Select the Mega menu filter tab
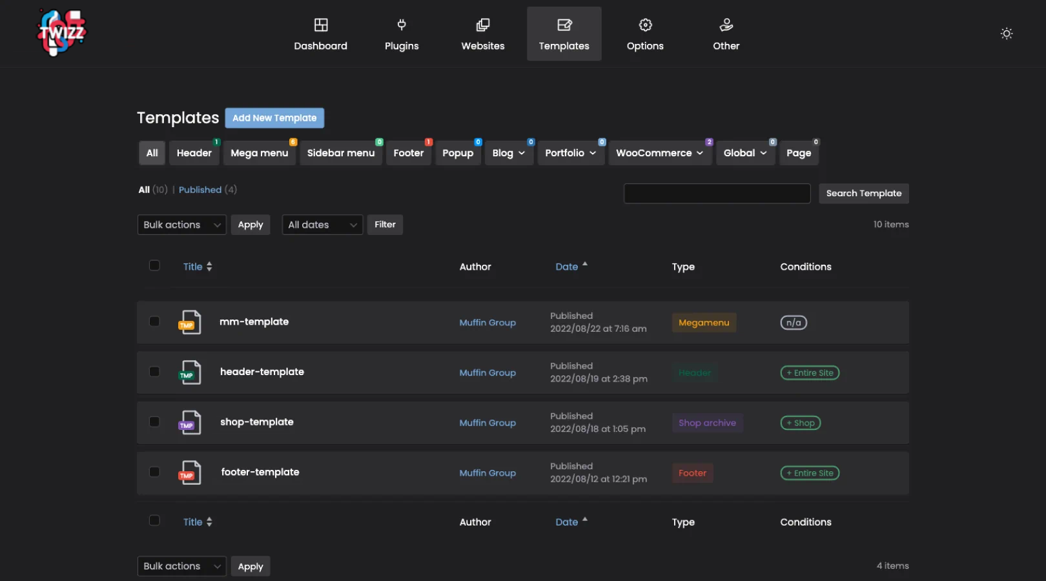Image resolution: width=1046 pixels, height=581 pixels. point(259,153)
